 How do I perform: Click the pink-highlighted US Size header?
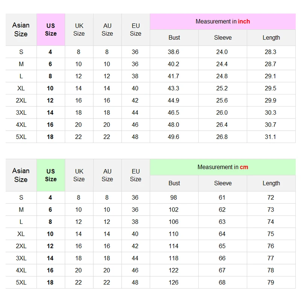pyautogui.click(x=51, y=30)
